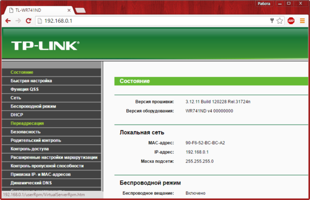The width and height of the screenshot is (310, 200).
Task: Click the Локальная сеть heading
Action: click(142, 132)
